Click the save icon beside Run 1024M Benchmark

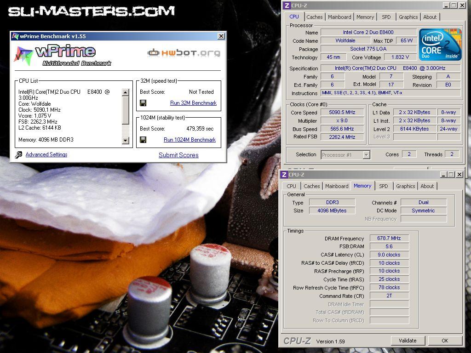point(143,140)
